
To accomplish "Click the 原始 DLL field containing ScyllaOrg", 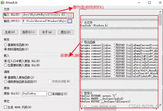I will 34,94.
